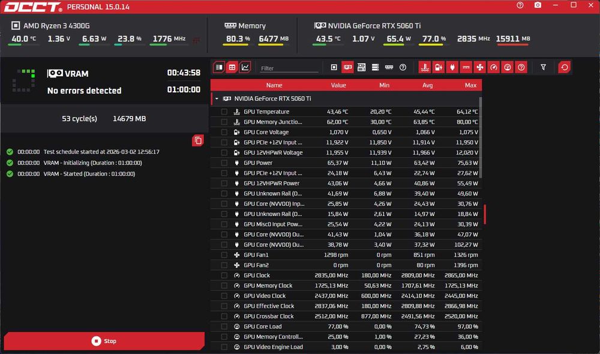This screenshot has height=354, width=600.
Task: Switch to table view mode
Action: tap(232, 67)
